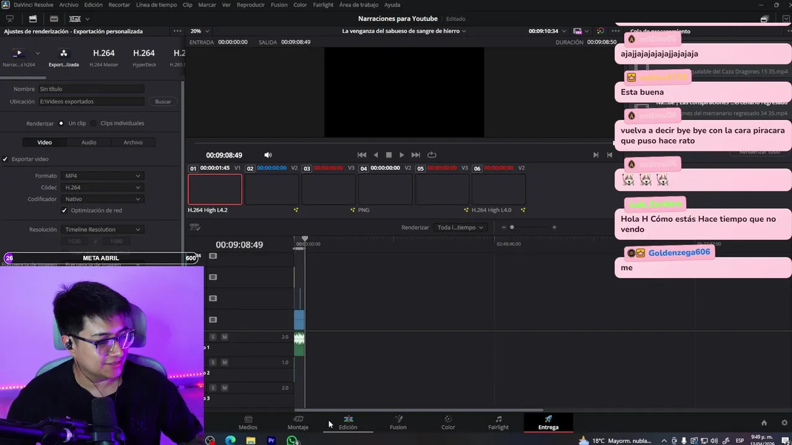This screenshot has height=445, width=792.
Task: Open the Archivo menu
Action: pyautogui.click(x=69, y=5)
